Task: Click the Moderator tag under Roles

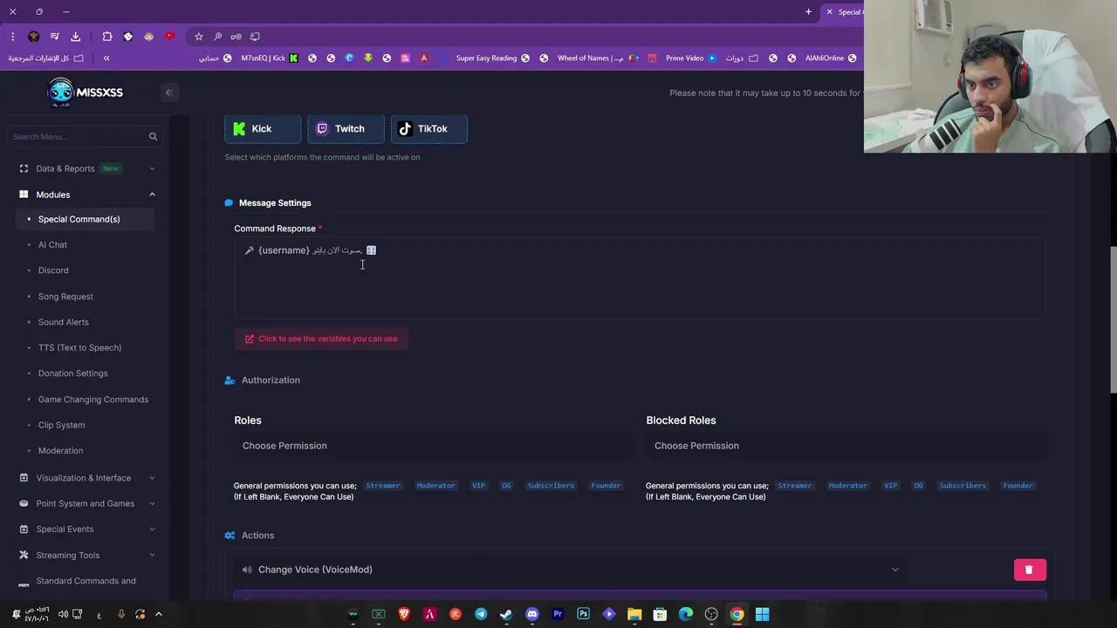Action: (x=435, y=486)
